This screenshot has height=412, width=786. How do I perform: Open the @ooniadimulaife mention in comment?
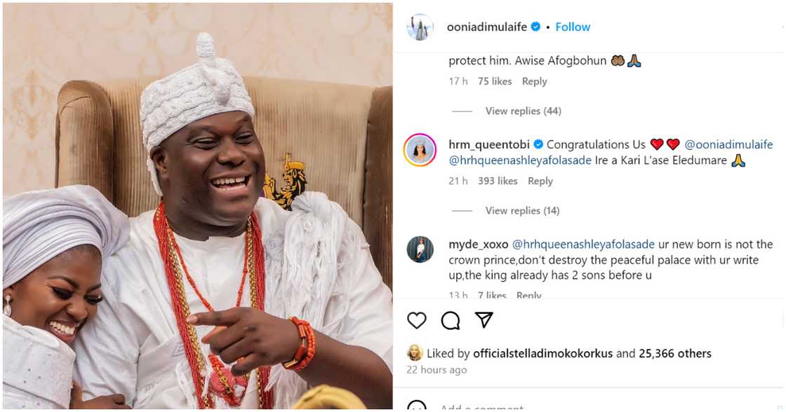coord(728,144)
